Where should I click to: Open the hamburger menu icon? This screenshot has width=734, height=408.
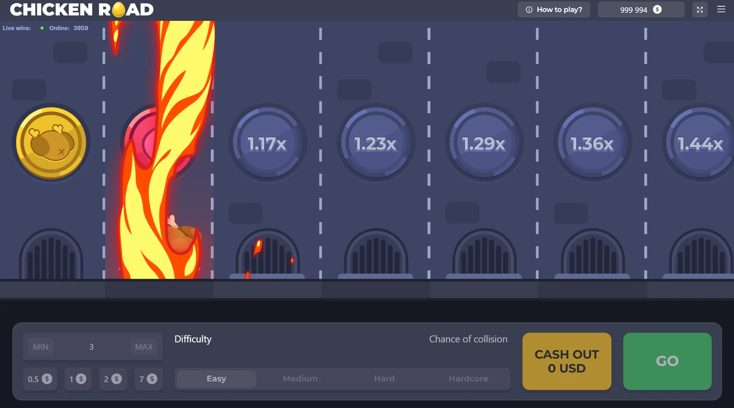721,9
